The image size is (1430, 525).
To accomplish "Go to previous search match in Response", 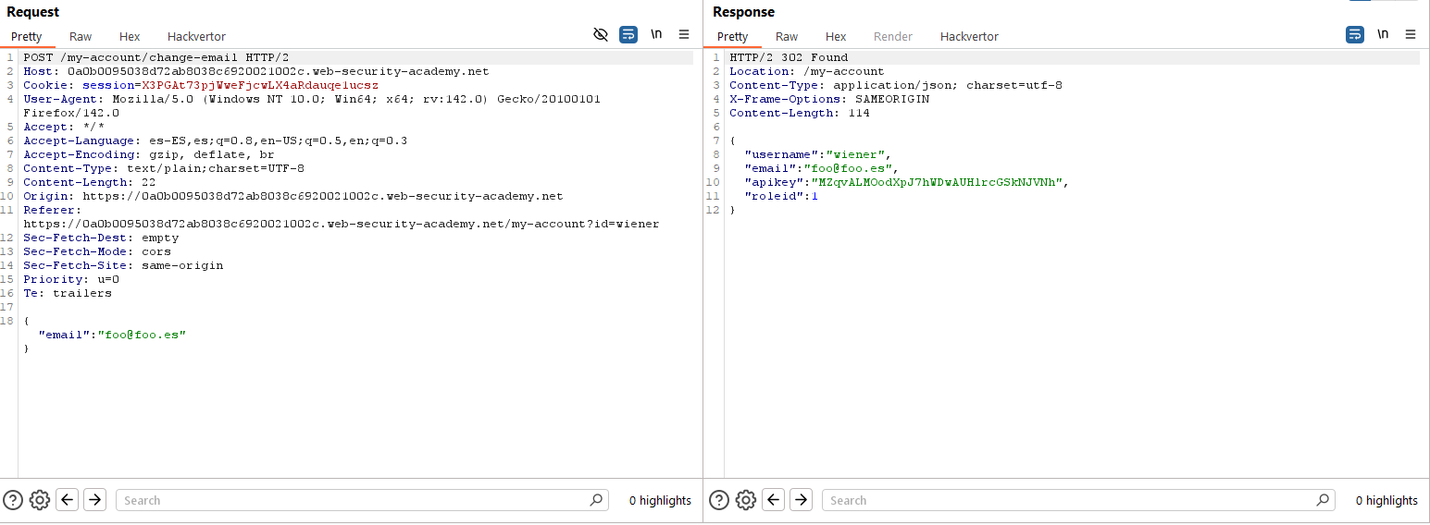I will [x=773, y=500].
